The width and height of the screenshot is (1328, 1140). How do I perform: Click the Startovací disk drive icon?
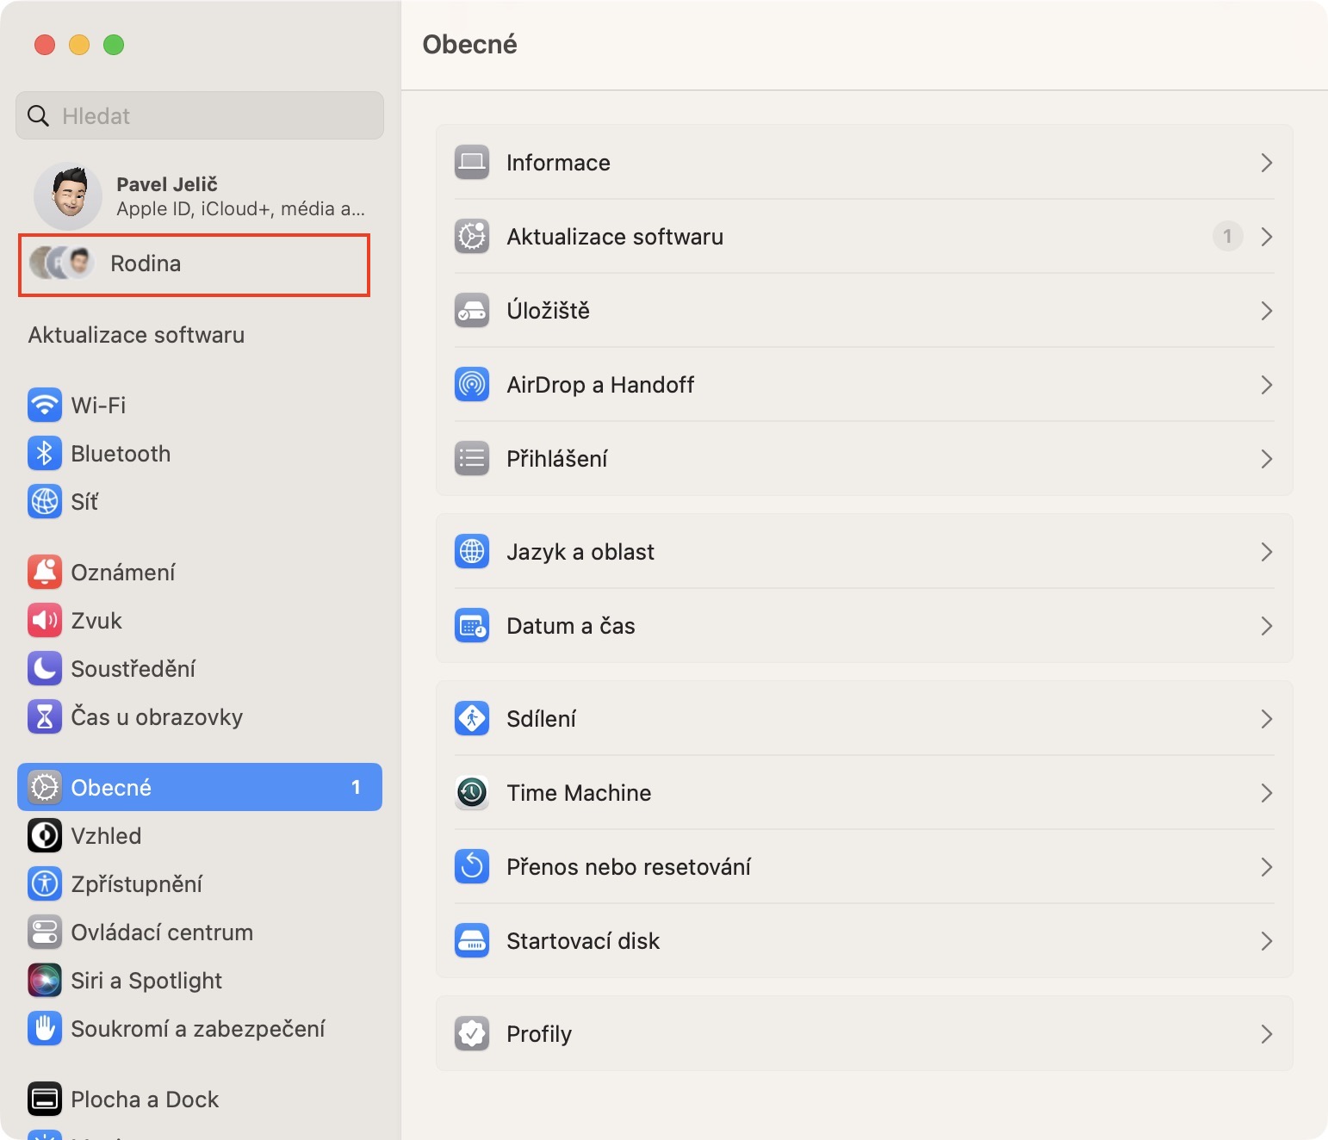[x=472, y=940]
